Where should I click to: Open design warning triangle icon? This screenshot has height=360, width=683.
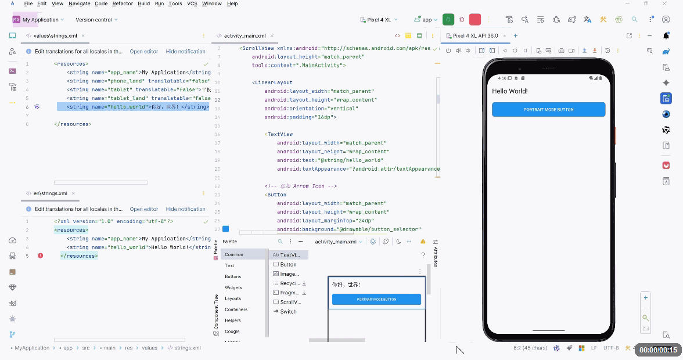(423, 241)
